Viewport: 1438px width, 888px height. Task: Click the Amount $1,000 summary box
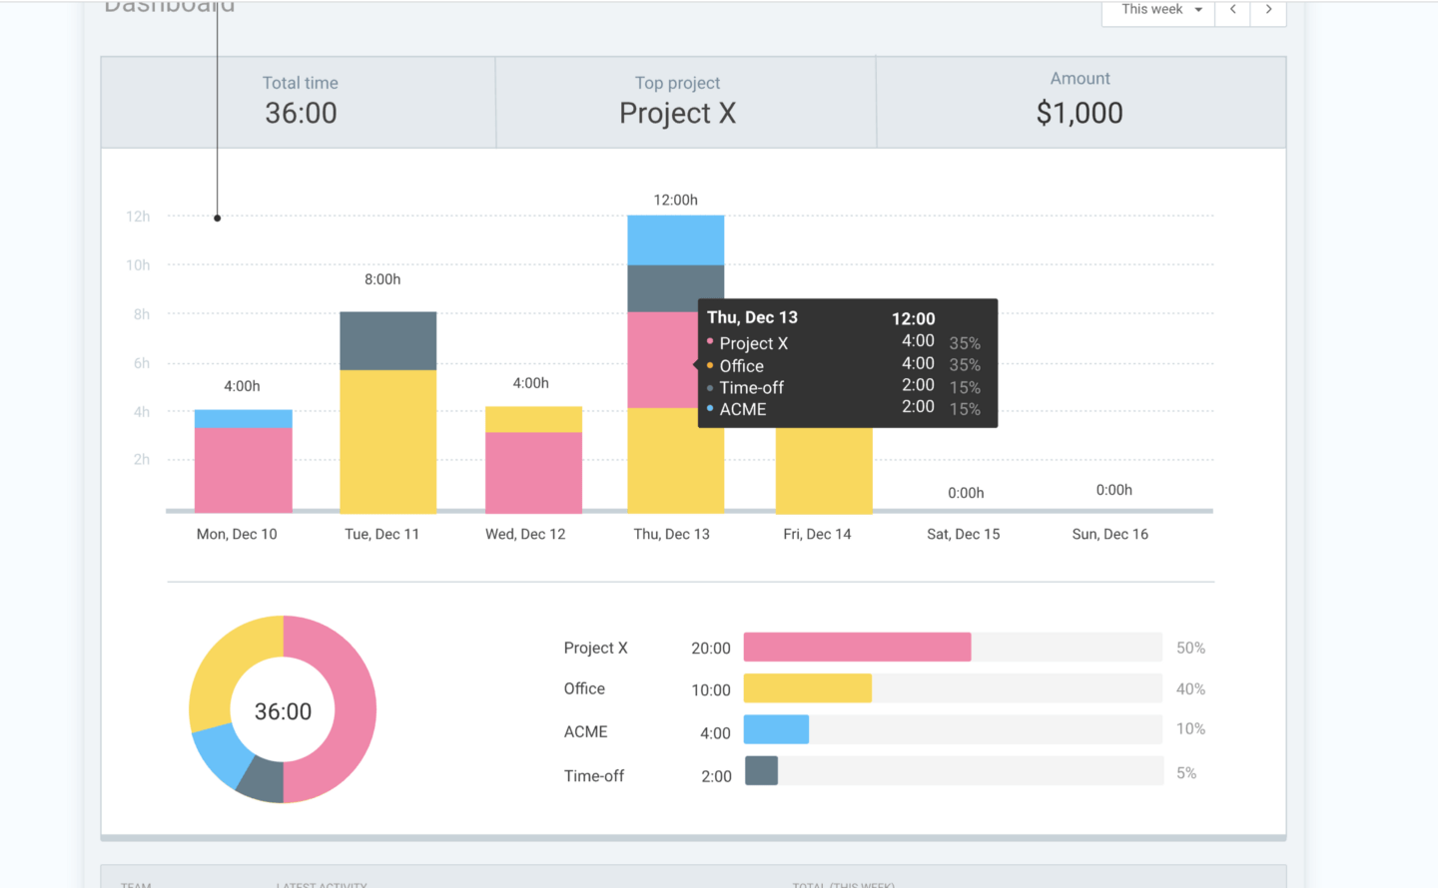point(1080,103)
